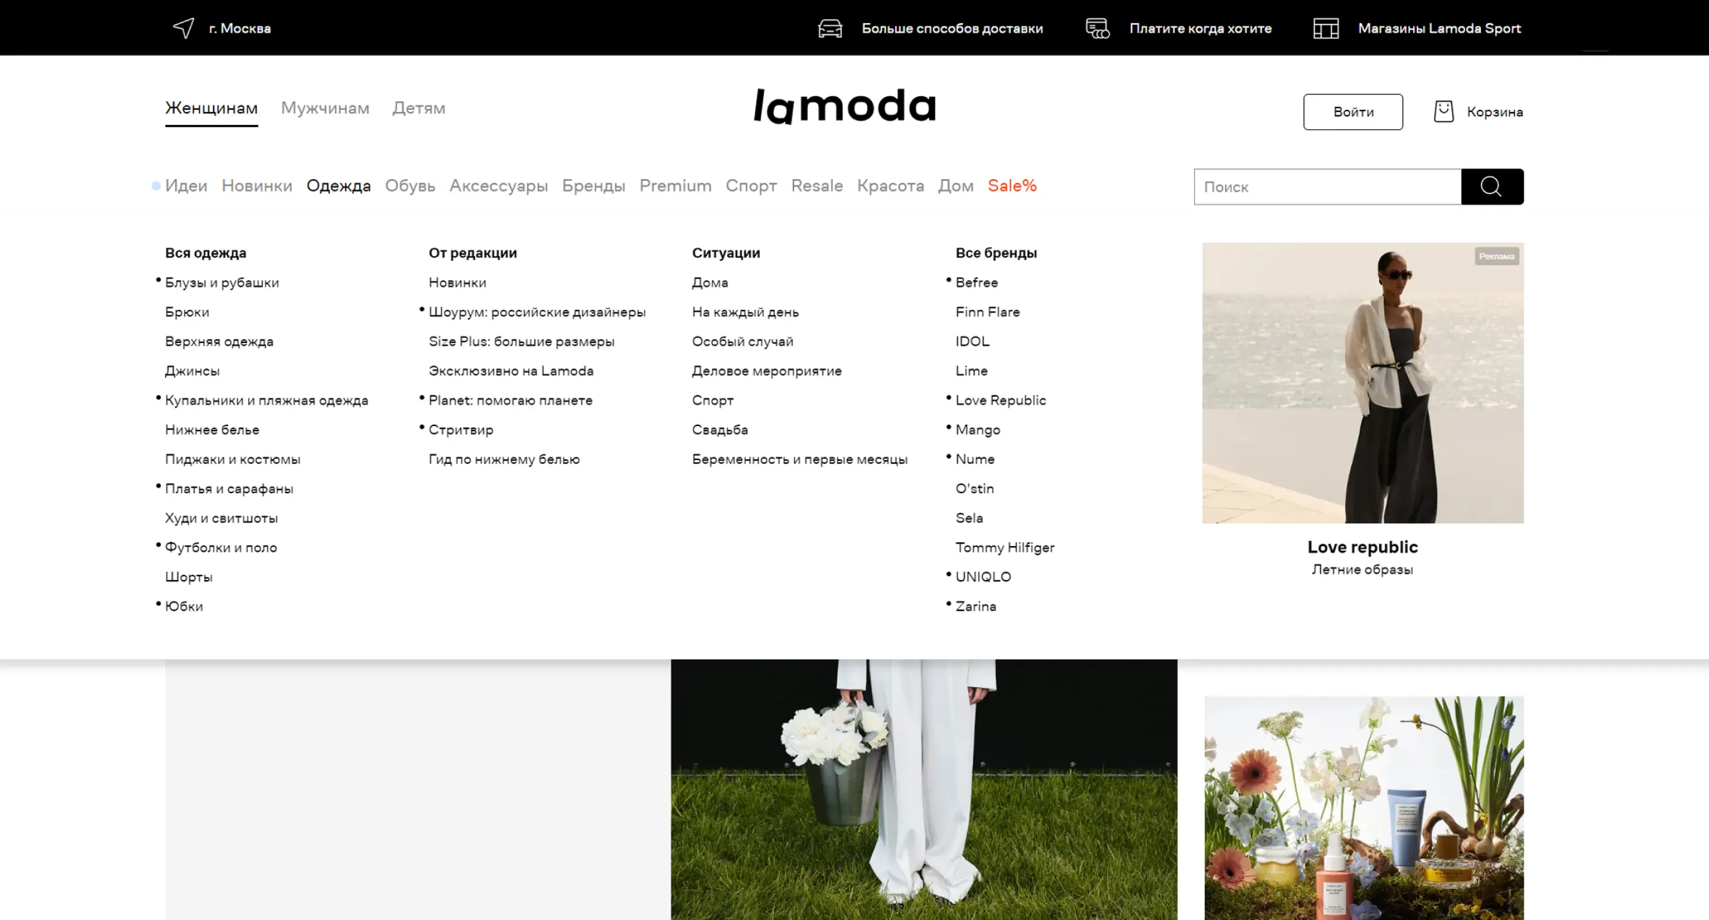The image size is (1709, 920).
Task: Open the Tommy Hilfiger brand link
Action: [x=1005, y=547]
